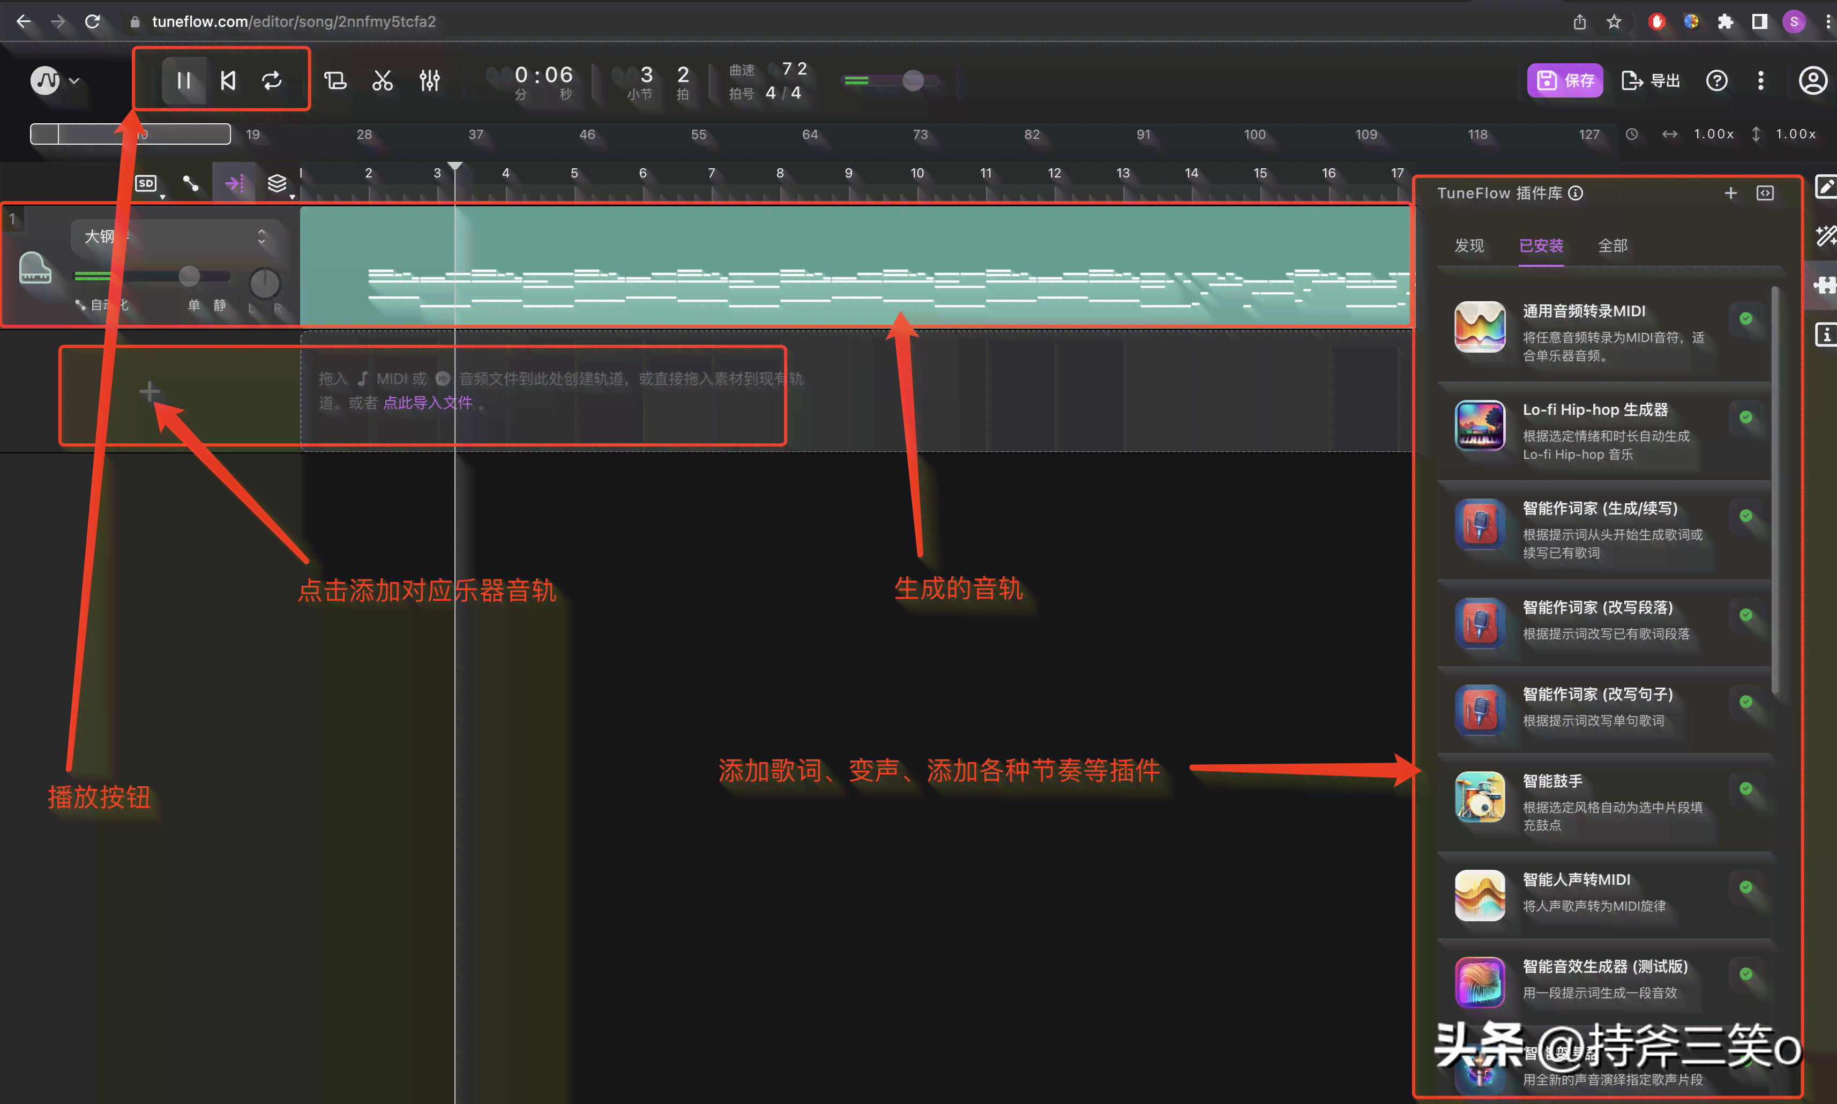Viewport: 1837px width, 1104px height.
Task: Mute the piano track with 静
Action: [x=220, y=305]
